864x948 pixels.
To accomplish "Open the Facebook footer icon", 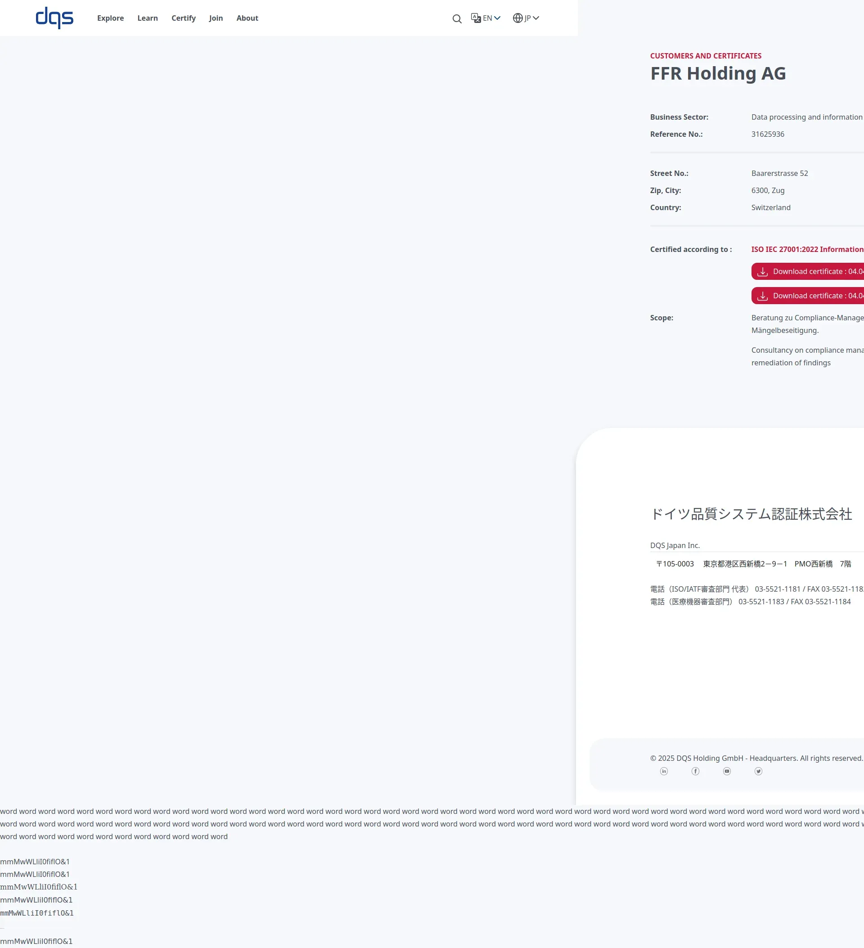I will (x=695, y=771).
